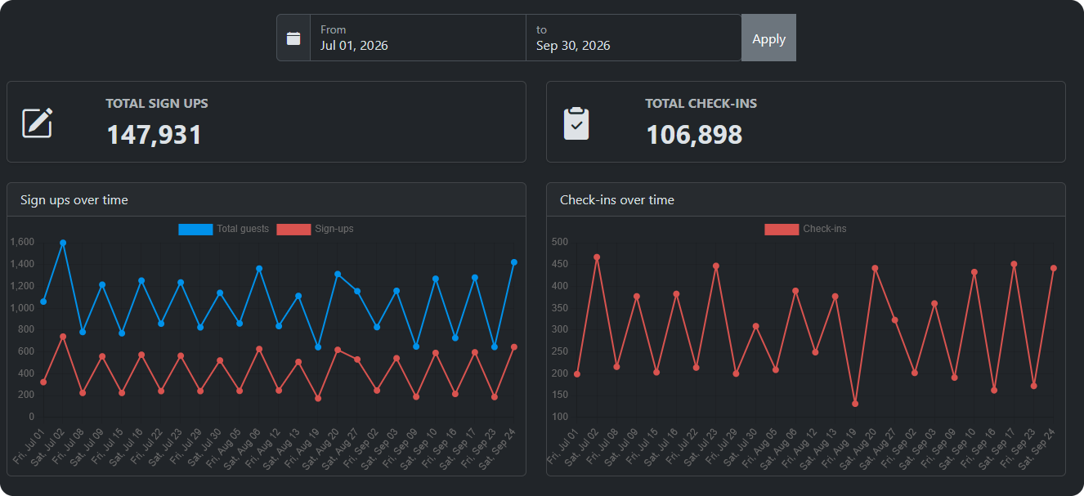Click the TOTAL SIGN UPS heading

157,104
